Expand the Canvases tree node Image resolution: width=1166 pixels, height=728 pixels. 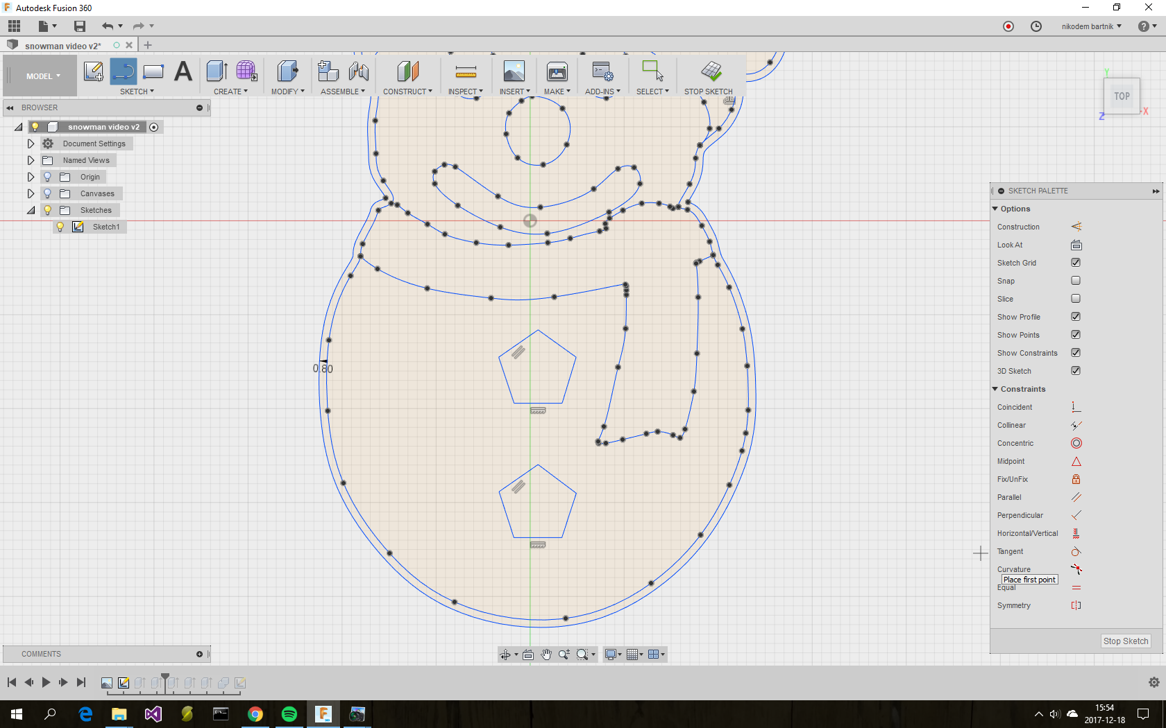[31, 193]
